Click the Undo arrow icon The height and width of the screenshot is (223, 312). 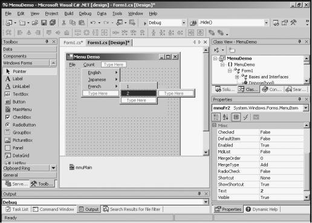(93, 23)
